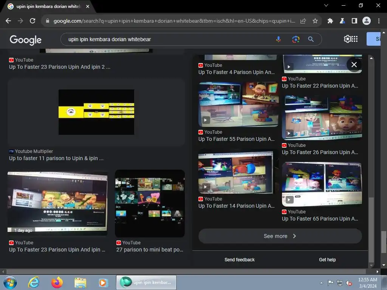Close the upin ipin browser tab
The height and width of the screenshot is (290, 387).
pos(88,6)
